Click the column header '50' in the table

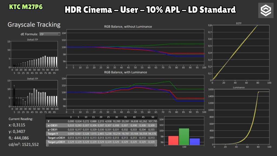[x=153, y=117]
